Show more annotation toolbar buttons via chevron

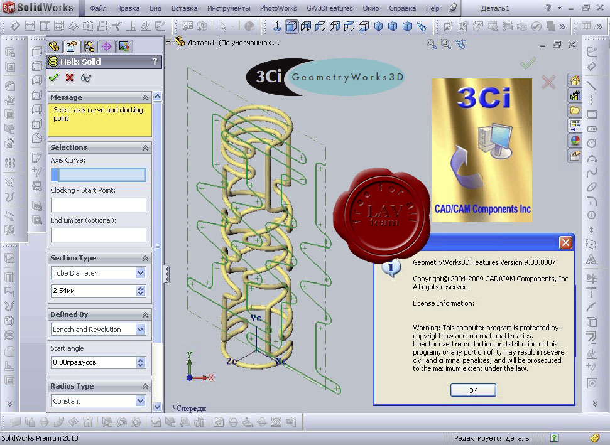tap(562, 26)
